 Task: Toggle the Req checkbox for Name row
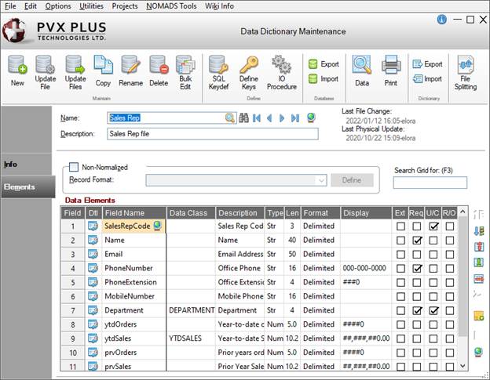click(x=417, y=241)
